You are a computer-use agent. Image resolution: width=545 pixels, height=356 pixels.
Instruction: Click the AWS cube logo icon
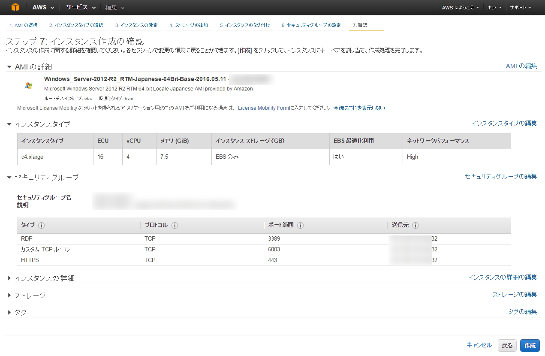[x=15, y=7]
